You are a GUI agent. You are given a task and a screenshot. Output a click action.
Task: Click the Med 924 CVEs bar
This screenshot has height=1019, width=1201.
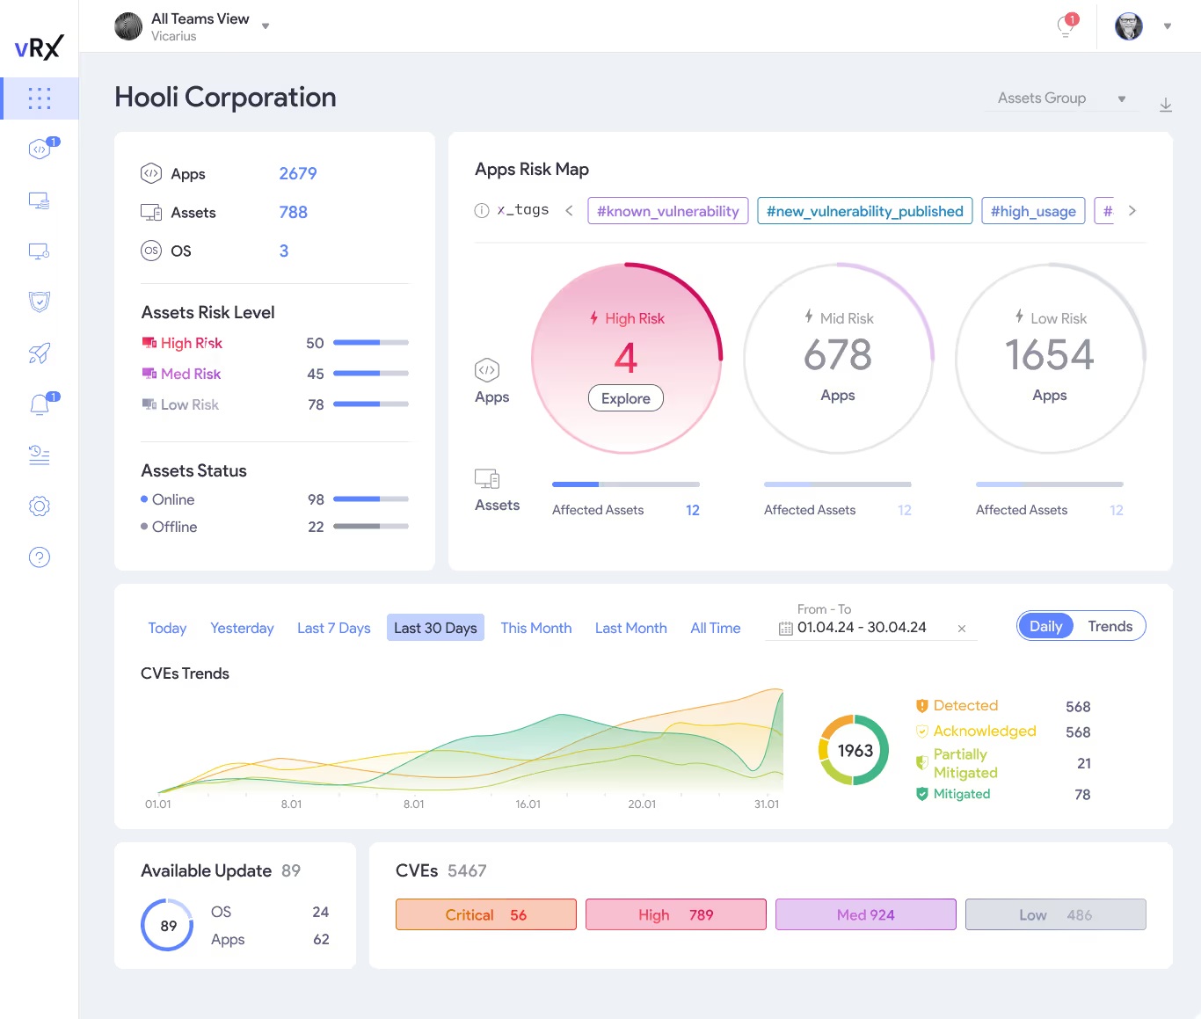(866, 914)
